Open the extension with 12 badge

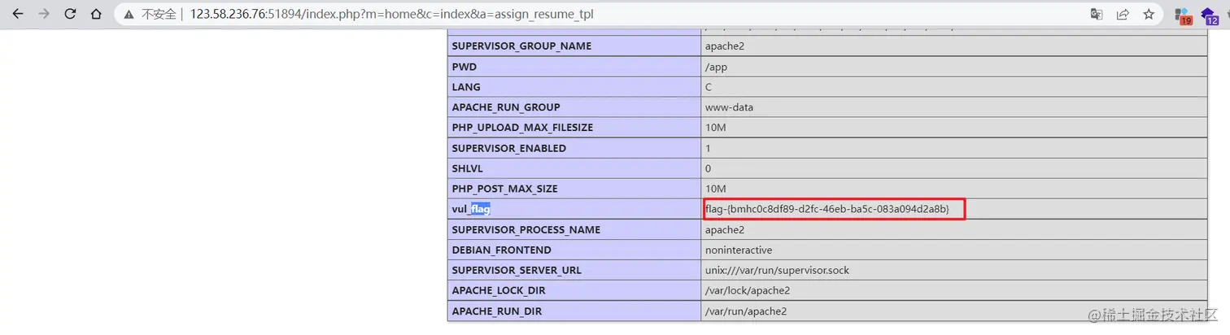[x=1209, y=15]
